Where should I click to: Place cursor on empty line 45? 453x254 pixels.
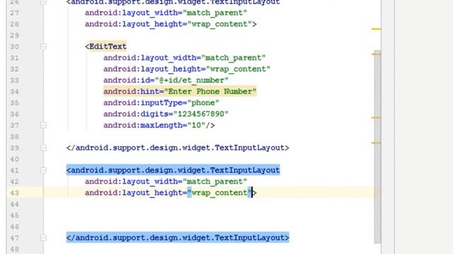coord(208,215)
